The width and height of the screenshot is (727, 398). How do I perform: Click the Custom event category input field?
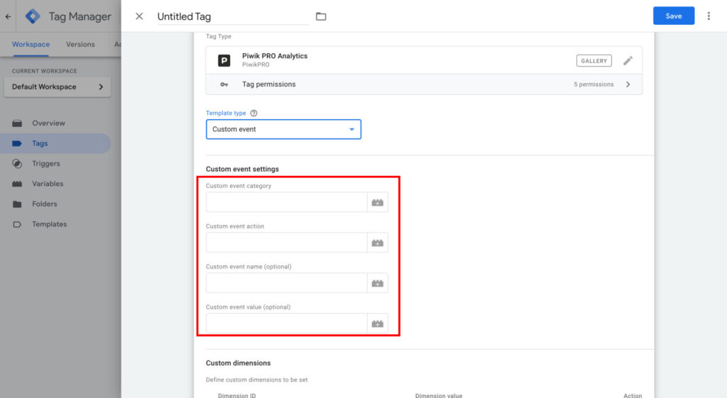point(286,202)
